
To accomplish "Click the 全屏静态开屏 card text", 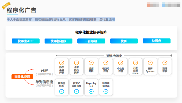I will [x=77, y=70].
